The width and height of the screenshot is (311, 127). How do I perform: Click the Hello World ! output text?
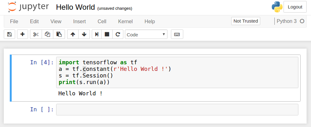80,93
